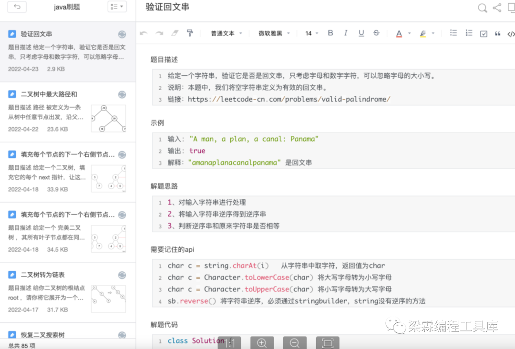Insert a code block
Screen dimensions: 515x349
click(511, 34)
